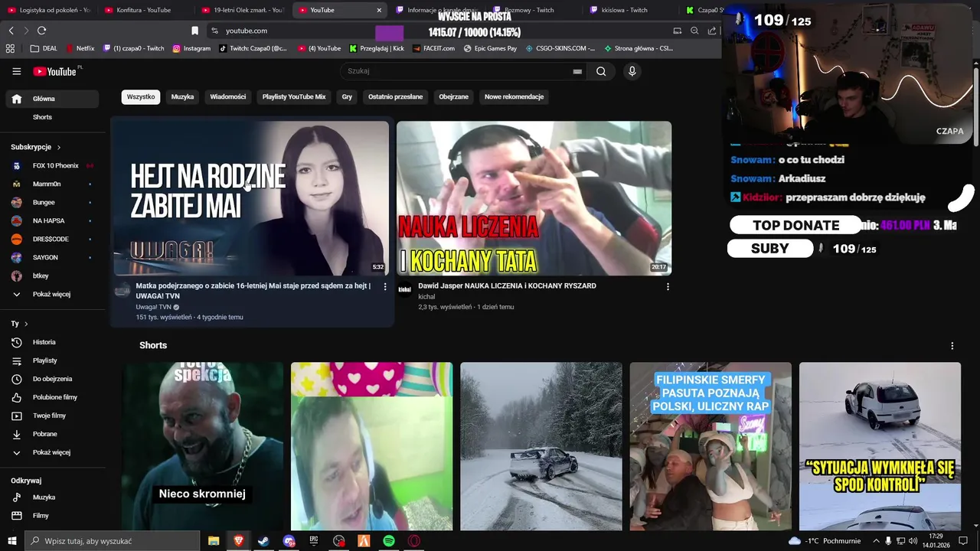Click the search magnifier button
980x551 pixels.
pyautogui.click(x=601, y=71)
